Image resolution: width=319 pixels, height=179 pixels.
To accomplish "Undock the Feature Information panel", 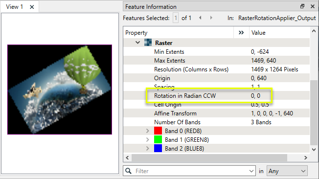I will coord(302,6).
